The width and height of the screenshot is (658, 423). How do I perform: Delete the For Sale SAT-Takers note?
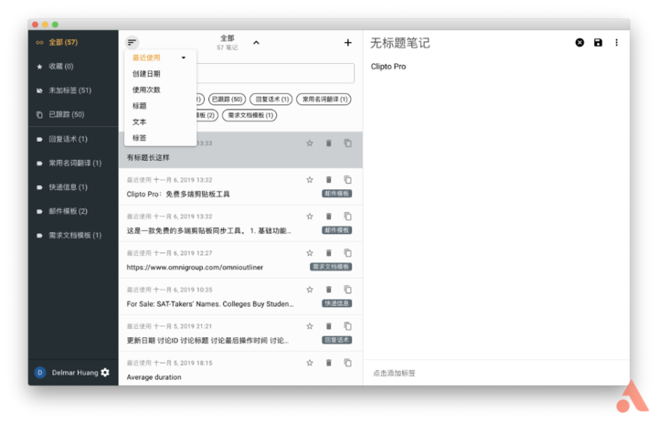click(x=329, y=289)
